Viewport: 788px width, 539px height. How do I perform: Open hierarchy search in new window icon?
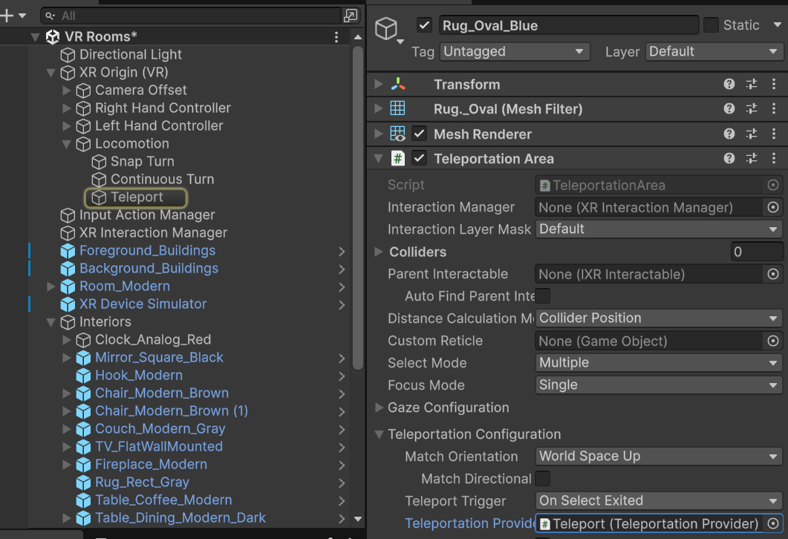click(350, 16)
